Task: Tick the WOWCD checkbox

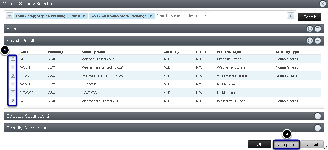Action: click(x=13, y=92)
